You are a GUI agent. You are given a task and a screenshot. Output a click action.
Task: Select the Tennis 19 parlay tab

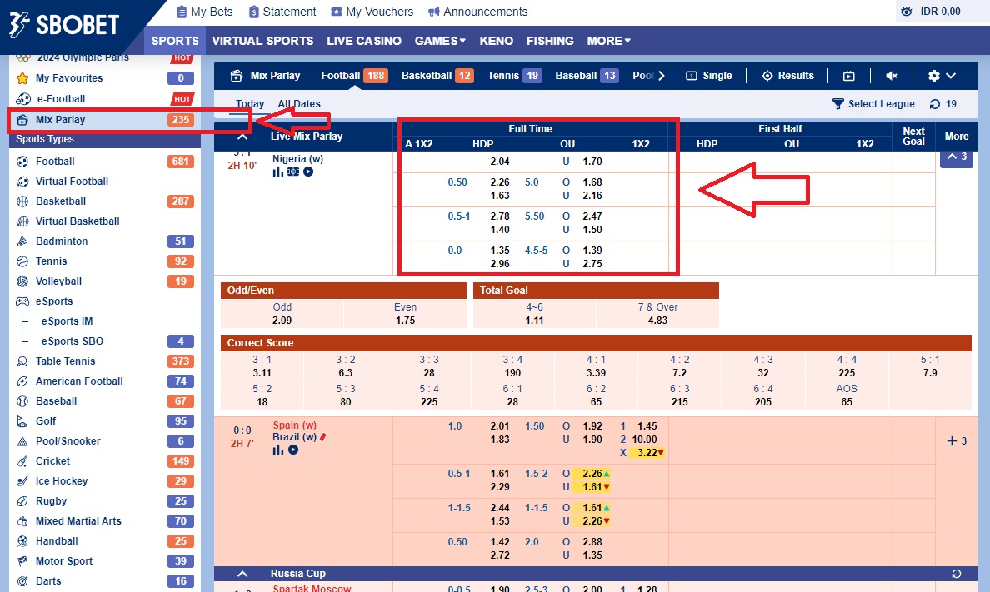[x=514, y=76]
